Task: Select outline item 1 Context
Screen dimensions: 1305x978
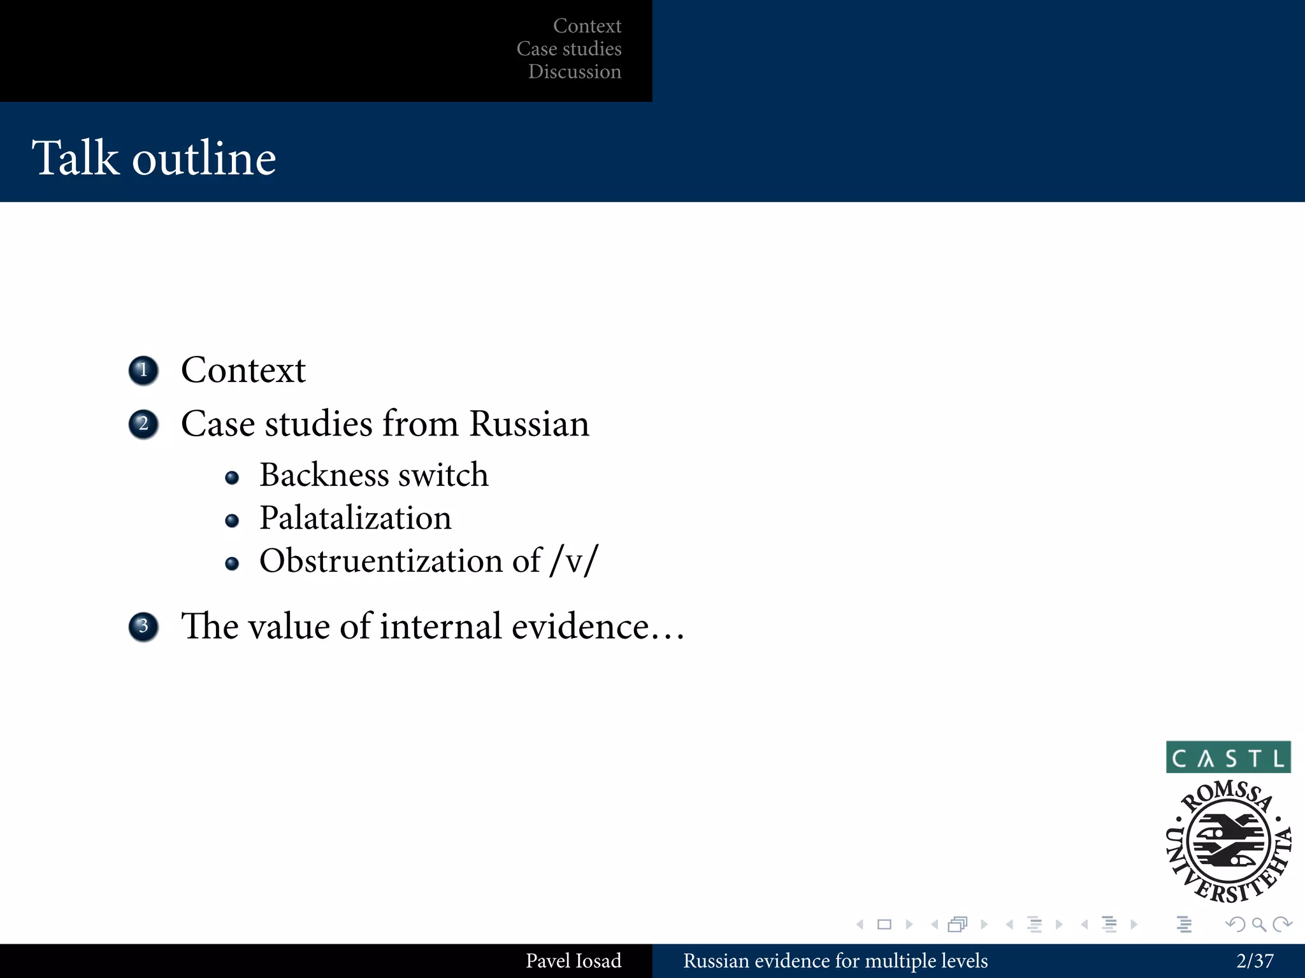Action: point(243,370)
